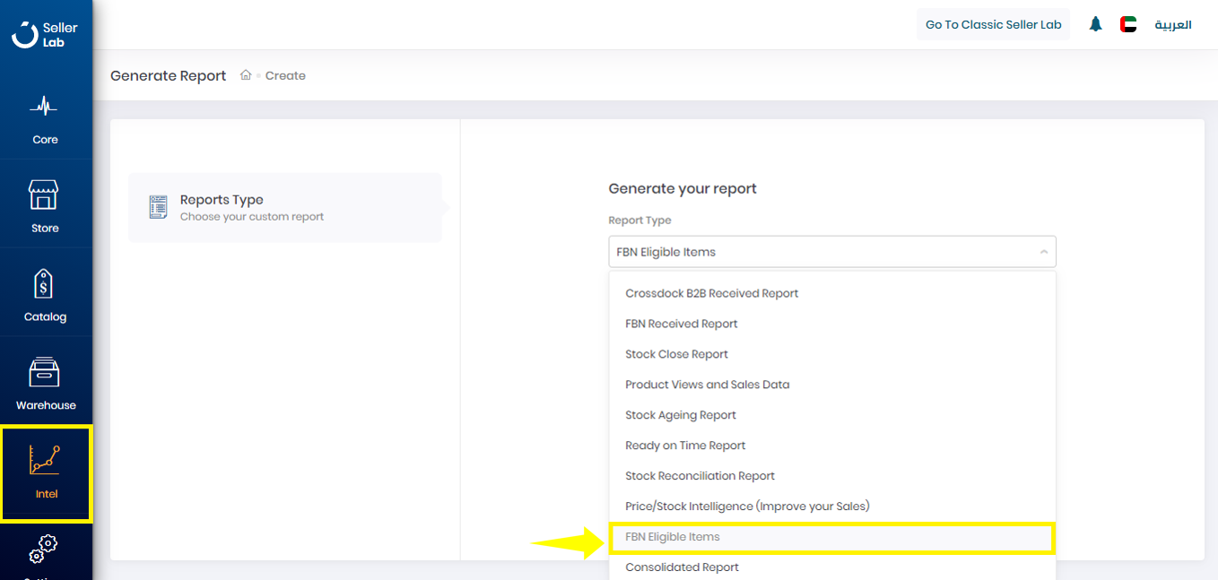Choose Product Views and Sales Data

[707, 385]
